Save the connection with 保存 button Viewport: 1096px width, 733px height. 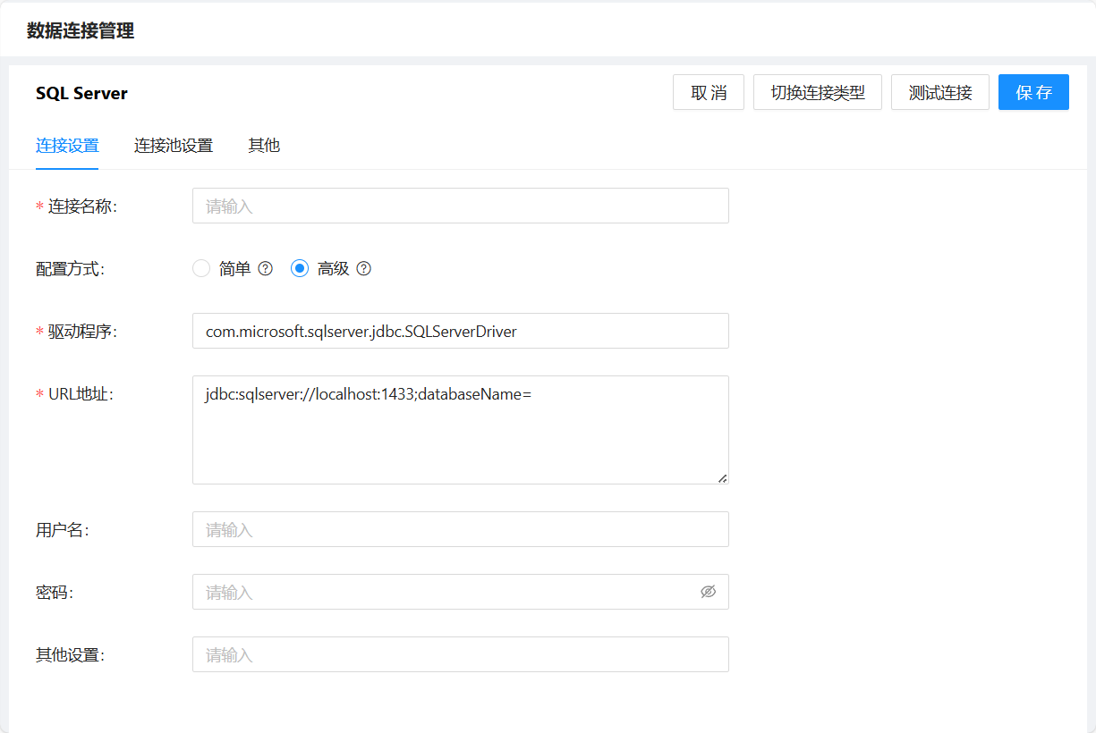coord(1033,92)
